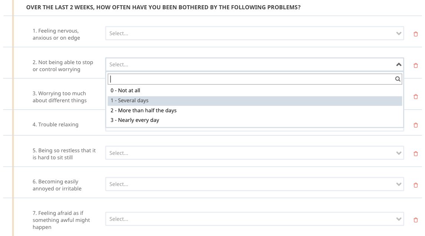Delete question 1 Feeling nervous row

pos(415,34)
